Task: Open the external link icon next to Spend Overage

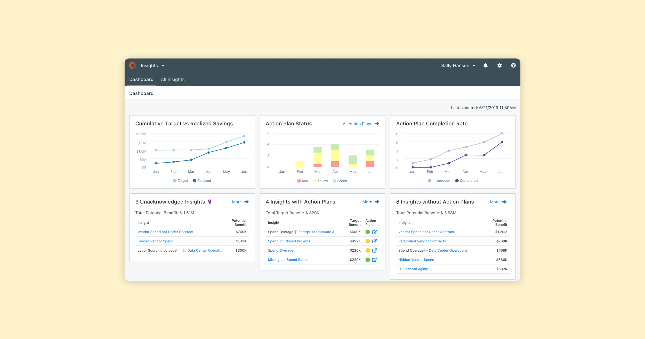Action: (x=375, y=250)
